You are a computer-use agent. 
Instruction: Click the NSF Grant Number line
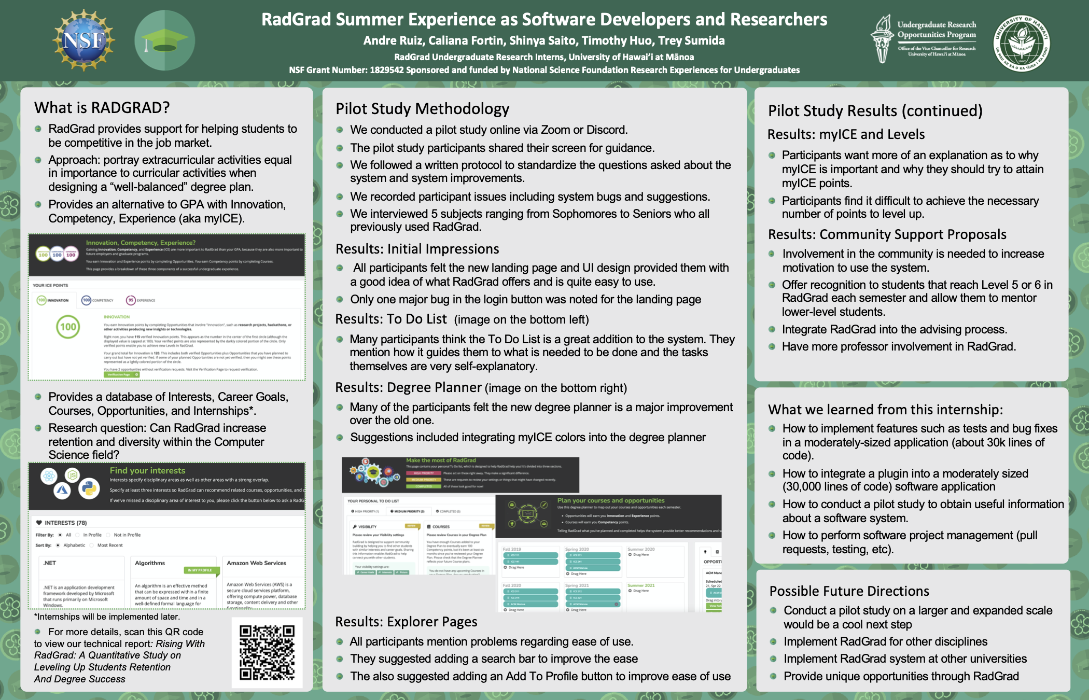(544, 70)
